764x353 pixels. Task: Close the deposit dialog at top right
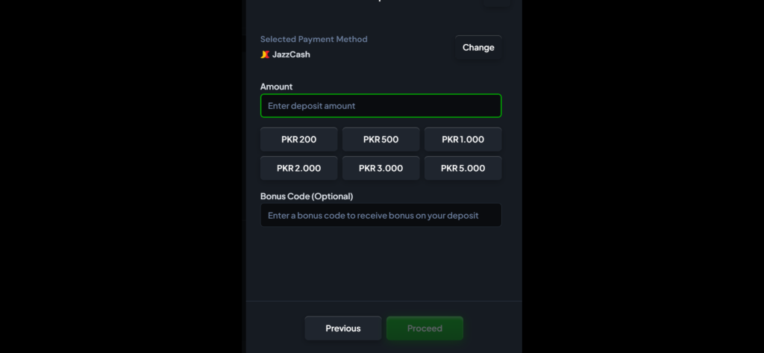(x=496, y=2)
